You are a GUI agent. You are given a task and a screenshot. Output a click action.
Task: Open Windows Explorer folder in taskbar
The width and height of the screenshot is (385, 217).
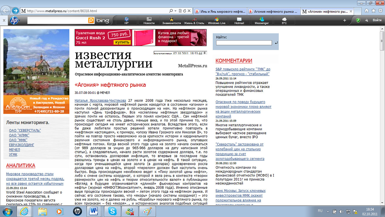43,212
